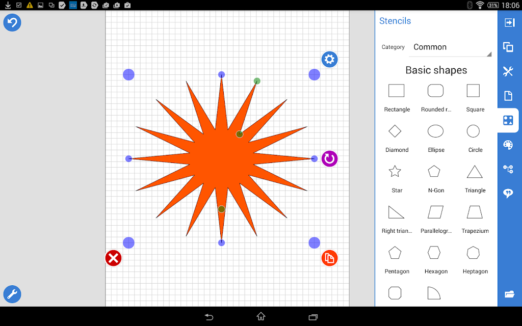The width and height of the screenshot is (522, 326).
Task: Open the speech bubble text panel
Action: [x=508, y=193]
